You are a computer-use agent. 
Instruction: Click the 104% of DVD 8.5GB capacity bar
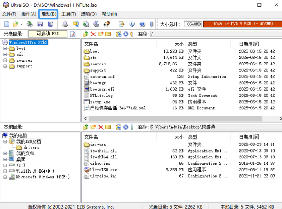pos(242,24)
